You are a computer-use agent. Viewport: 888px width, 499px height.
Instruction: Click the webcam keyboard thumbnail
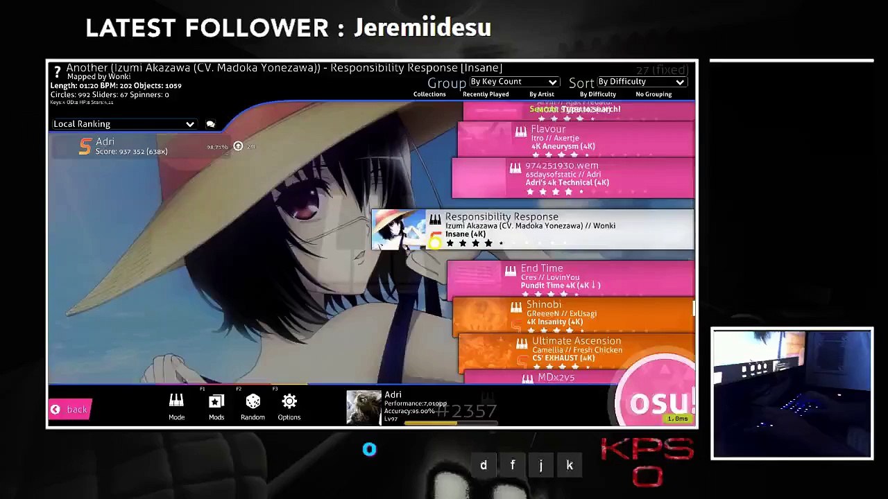792,394
